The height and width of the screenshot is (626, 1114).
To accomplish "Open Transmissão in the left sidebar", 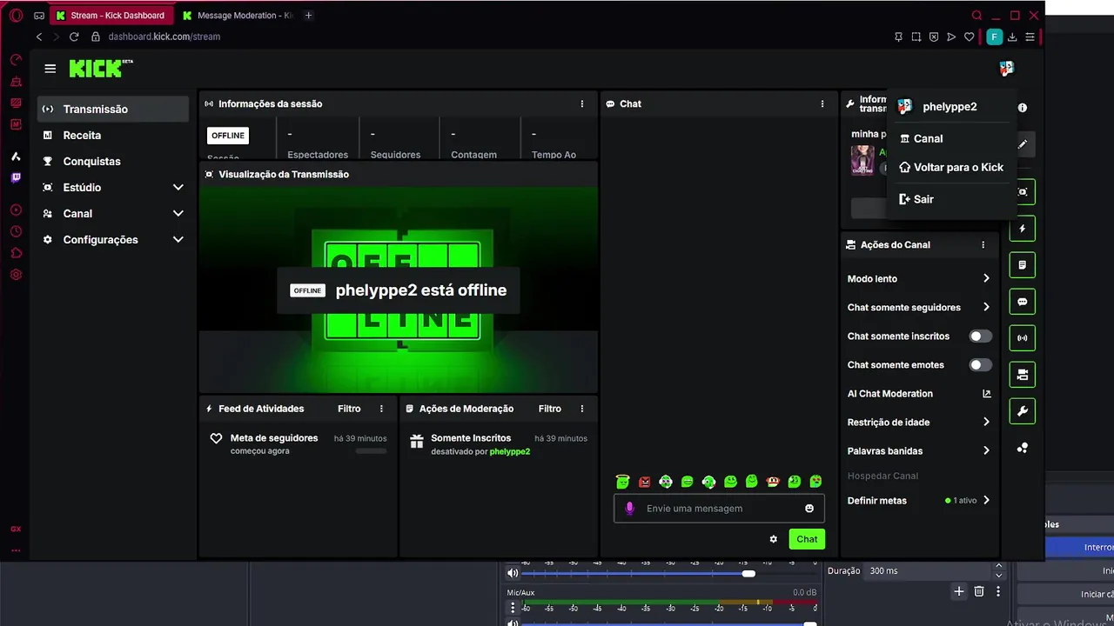I will pos(113,110).
